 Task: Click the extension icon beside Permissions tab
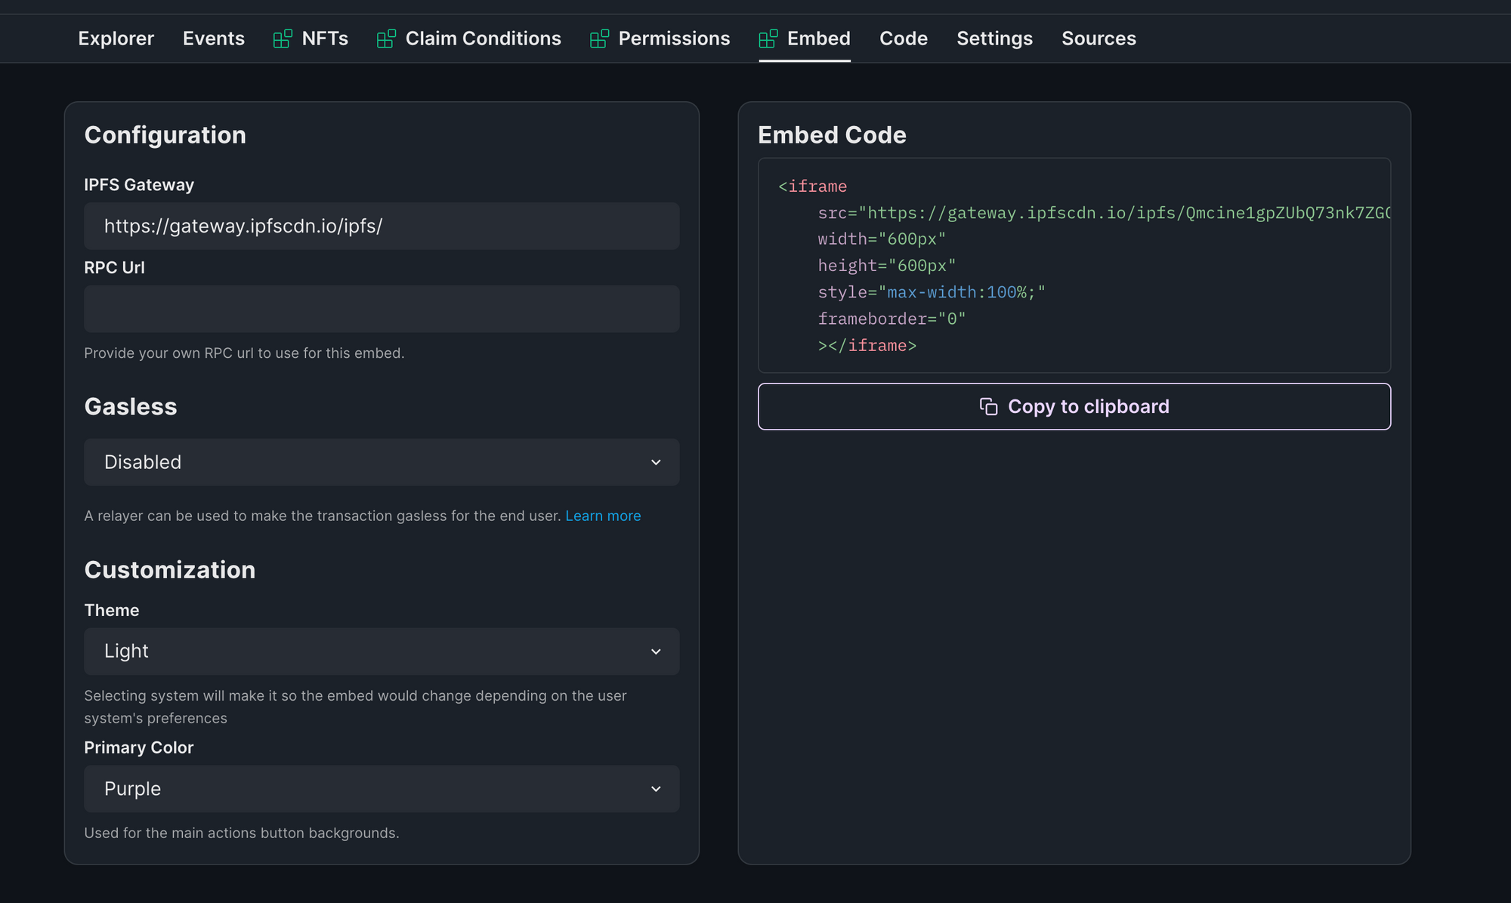599,39
